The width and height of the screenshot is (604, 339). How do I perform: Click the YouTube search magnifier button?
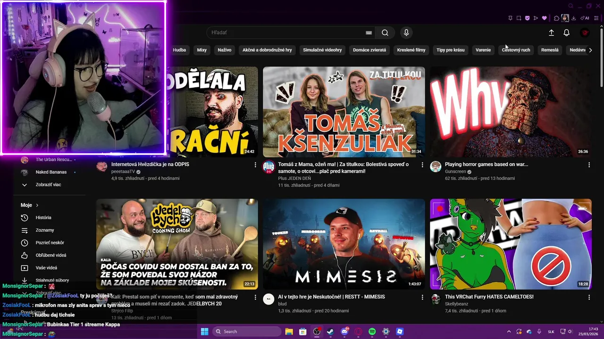pyautogui.click(x=385, y=32)
